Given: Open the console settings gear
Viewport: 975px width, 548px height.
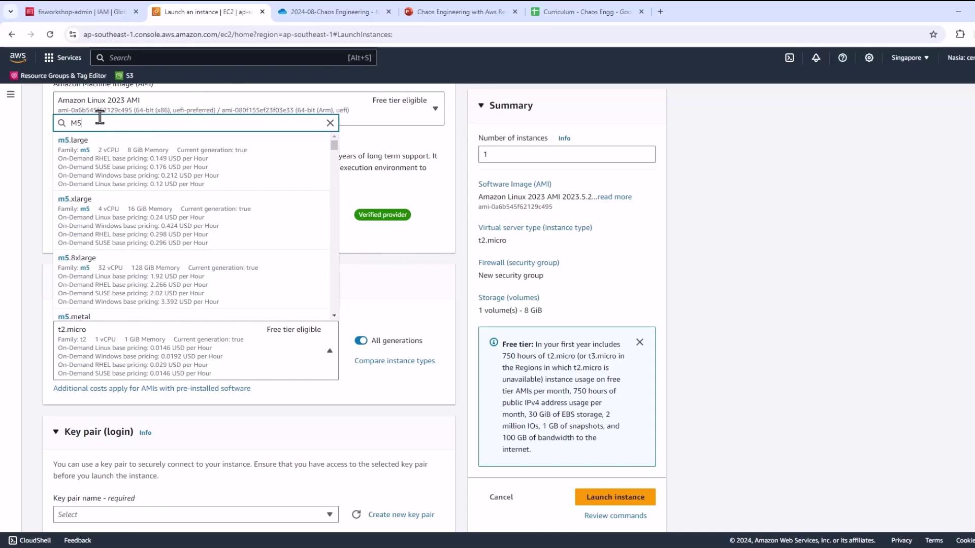Looking at the screenshot, I should pos(869,57).
